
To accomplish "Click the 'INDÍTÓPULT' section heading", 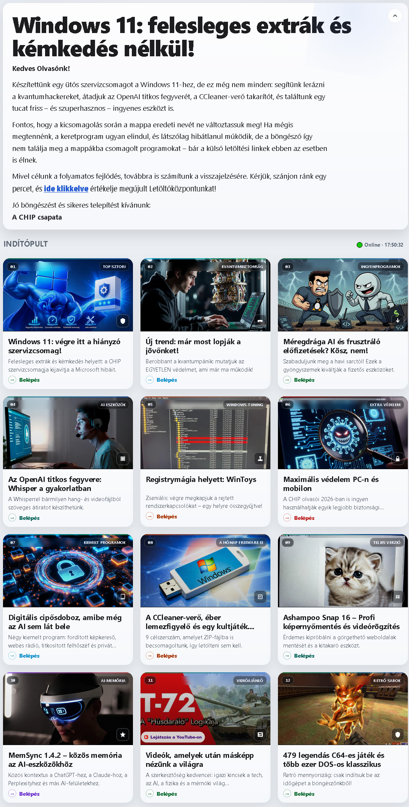I will coord(26,244).
